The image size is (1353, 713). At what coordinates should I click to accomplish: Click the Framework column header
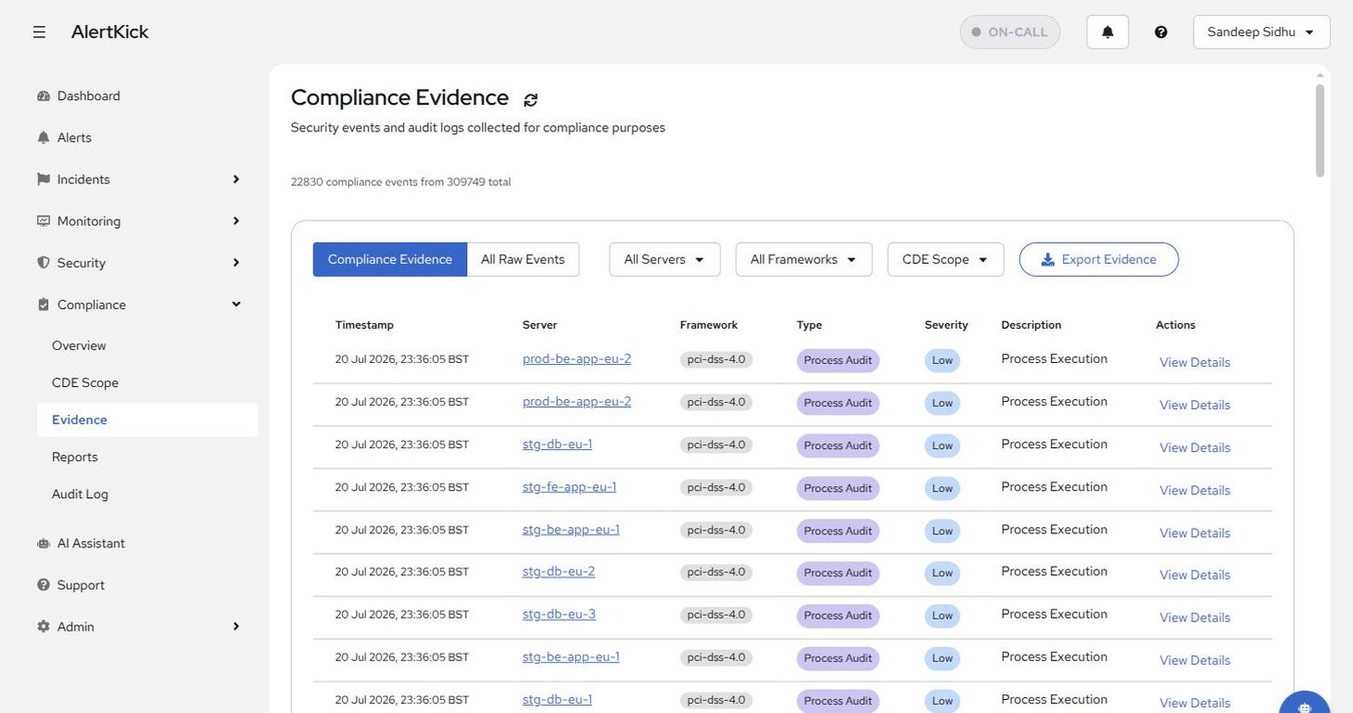pyautogui.click(x=709, y=325)
